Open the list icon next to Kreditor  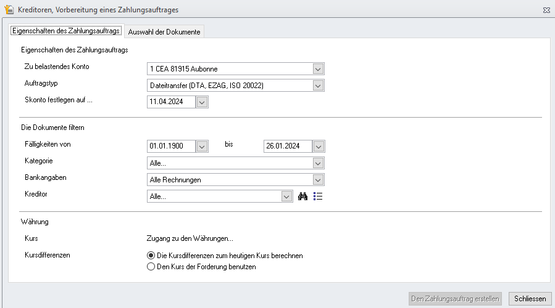tap(318, 197)
